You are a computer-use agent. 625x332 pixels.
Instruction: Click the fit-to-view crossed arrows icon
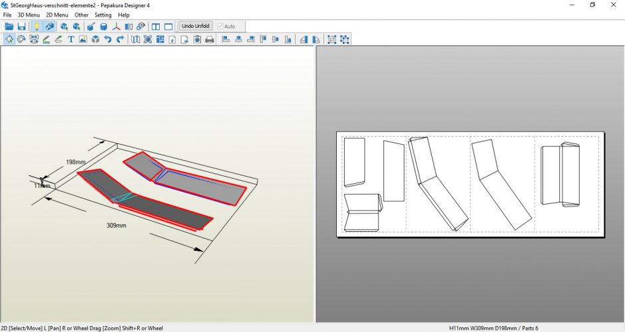[x=148, y=39]
